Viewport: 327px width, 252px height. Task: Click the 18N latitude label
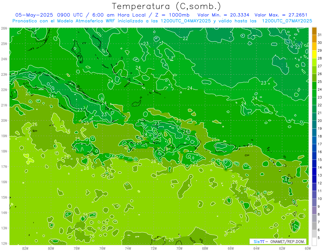click(4, 151)
